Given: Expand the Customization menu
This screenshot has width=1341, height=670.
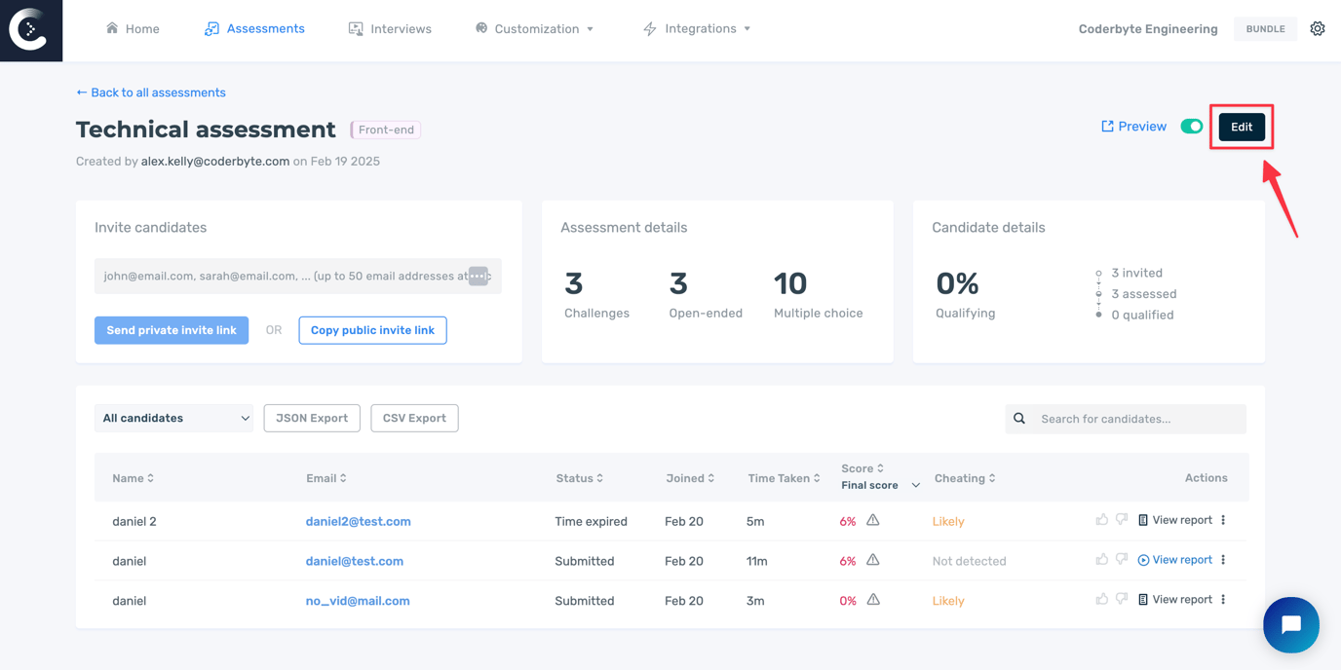Looking at the screenshot, I should click(x=535, y=29).
